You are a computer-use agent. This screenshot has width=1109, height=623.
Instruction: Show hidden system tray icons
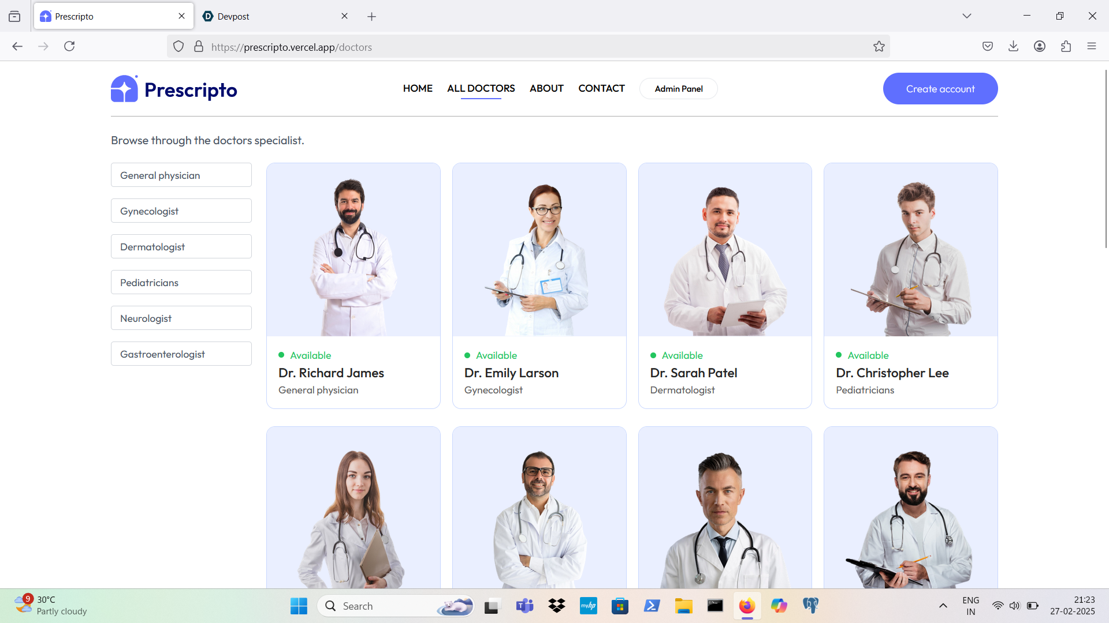(x=943, y=606)
